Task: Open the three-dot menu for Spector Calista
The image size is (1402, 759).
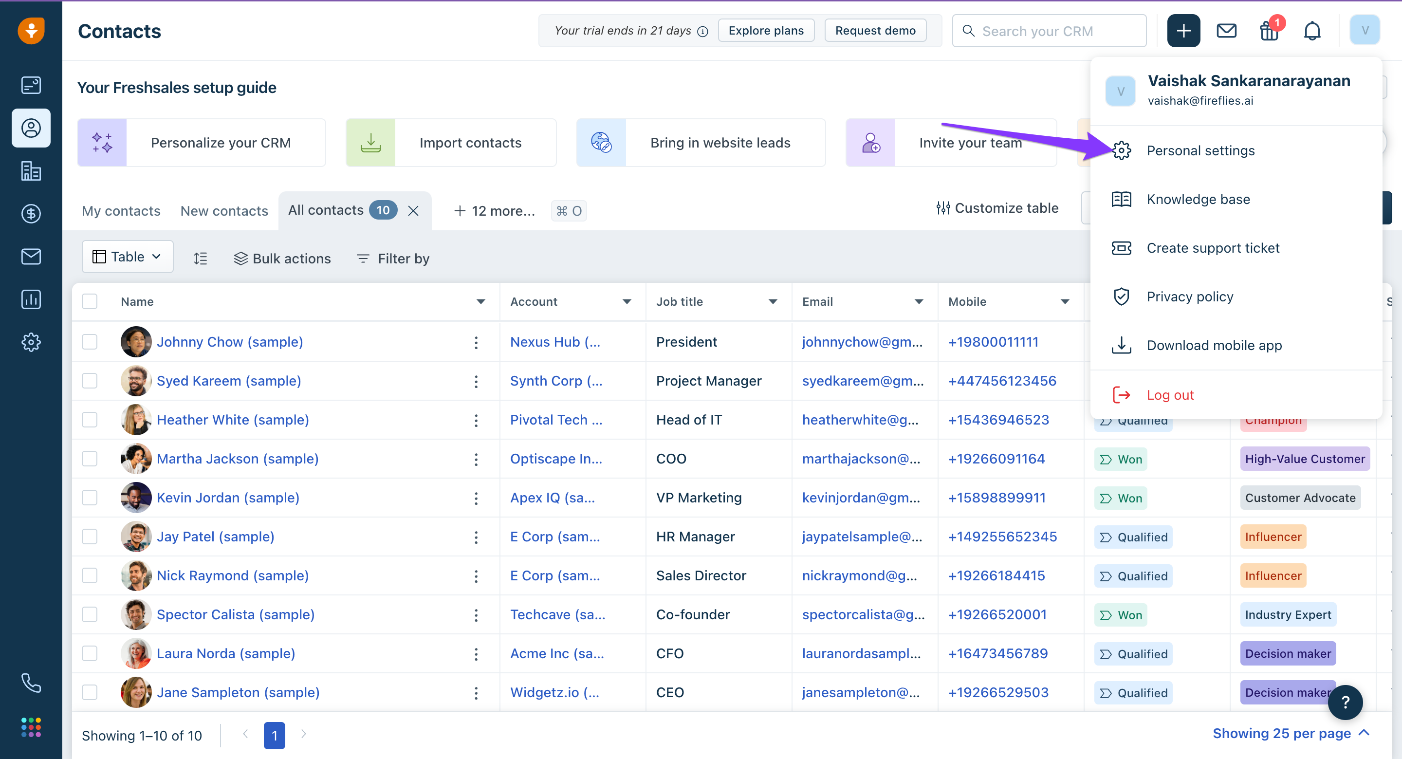Action: (476, 615)
